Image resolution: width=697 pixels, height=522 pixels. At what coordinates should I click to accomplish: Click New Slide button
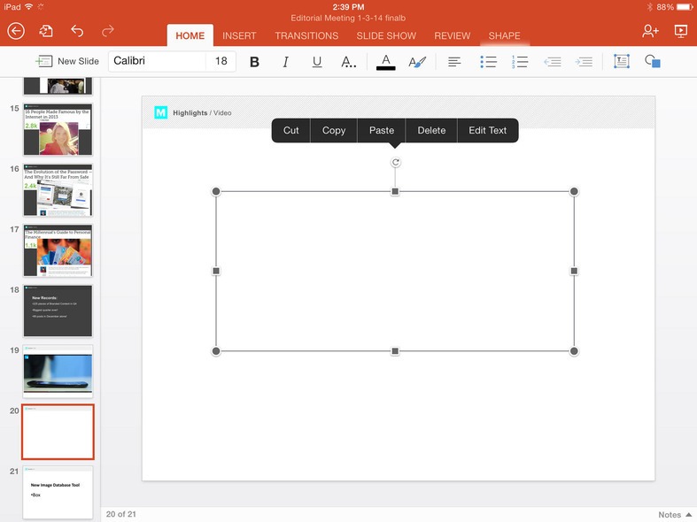(67, 61)
